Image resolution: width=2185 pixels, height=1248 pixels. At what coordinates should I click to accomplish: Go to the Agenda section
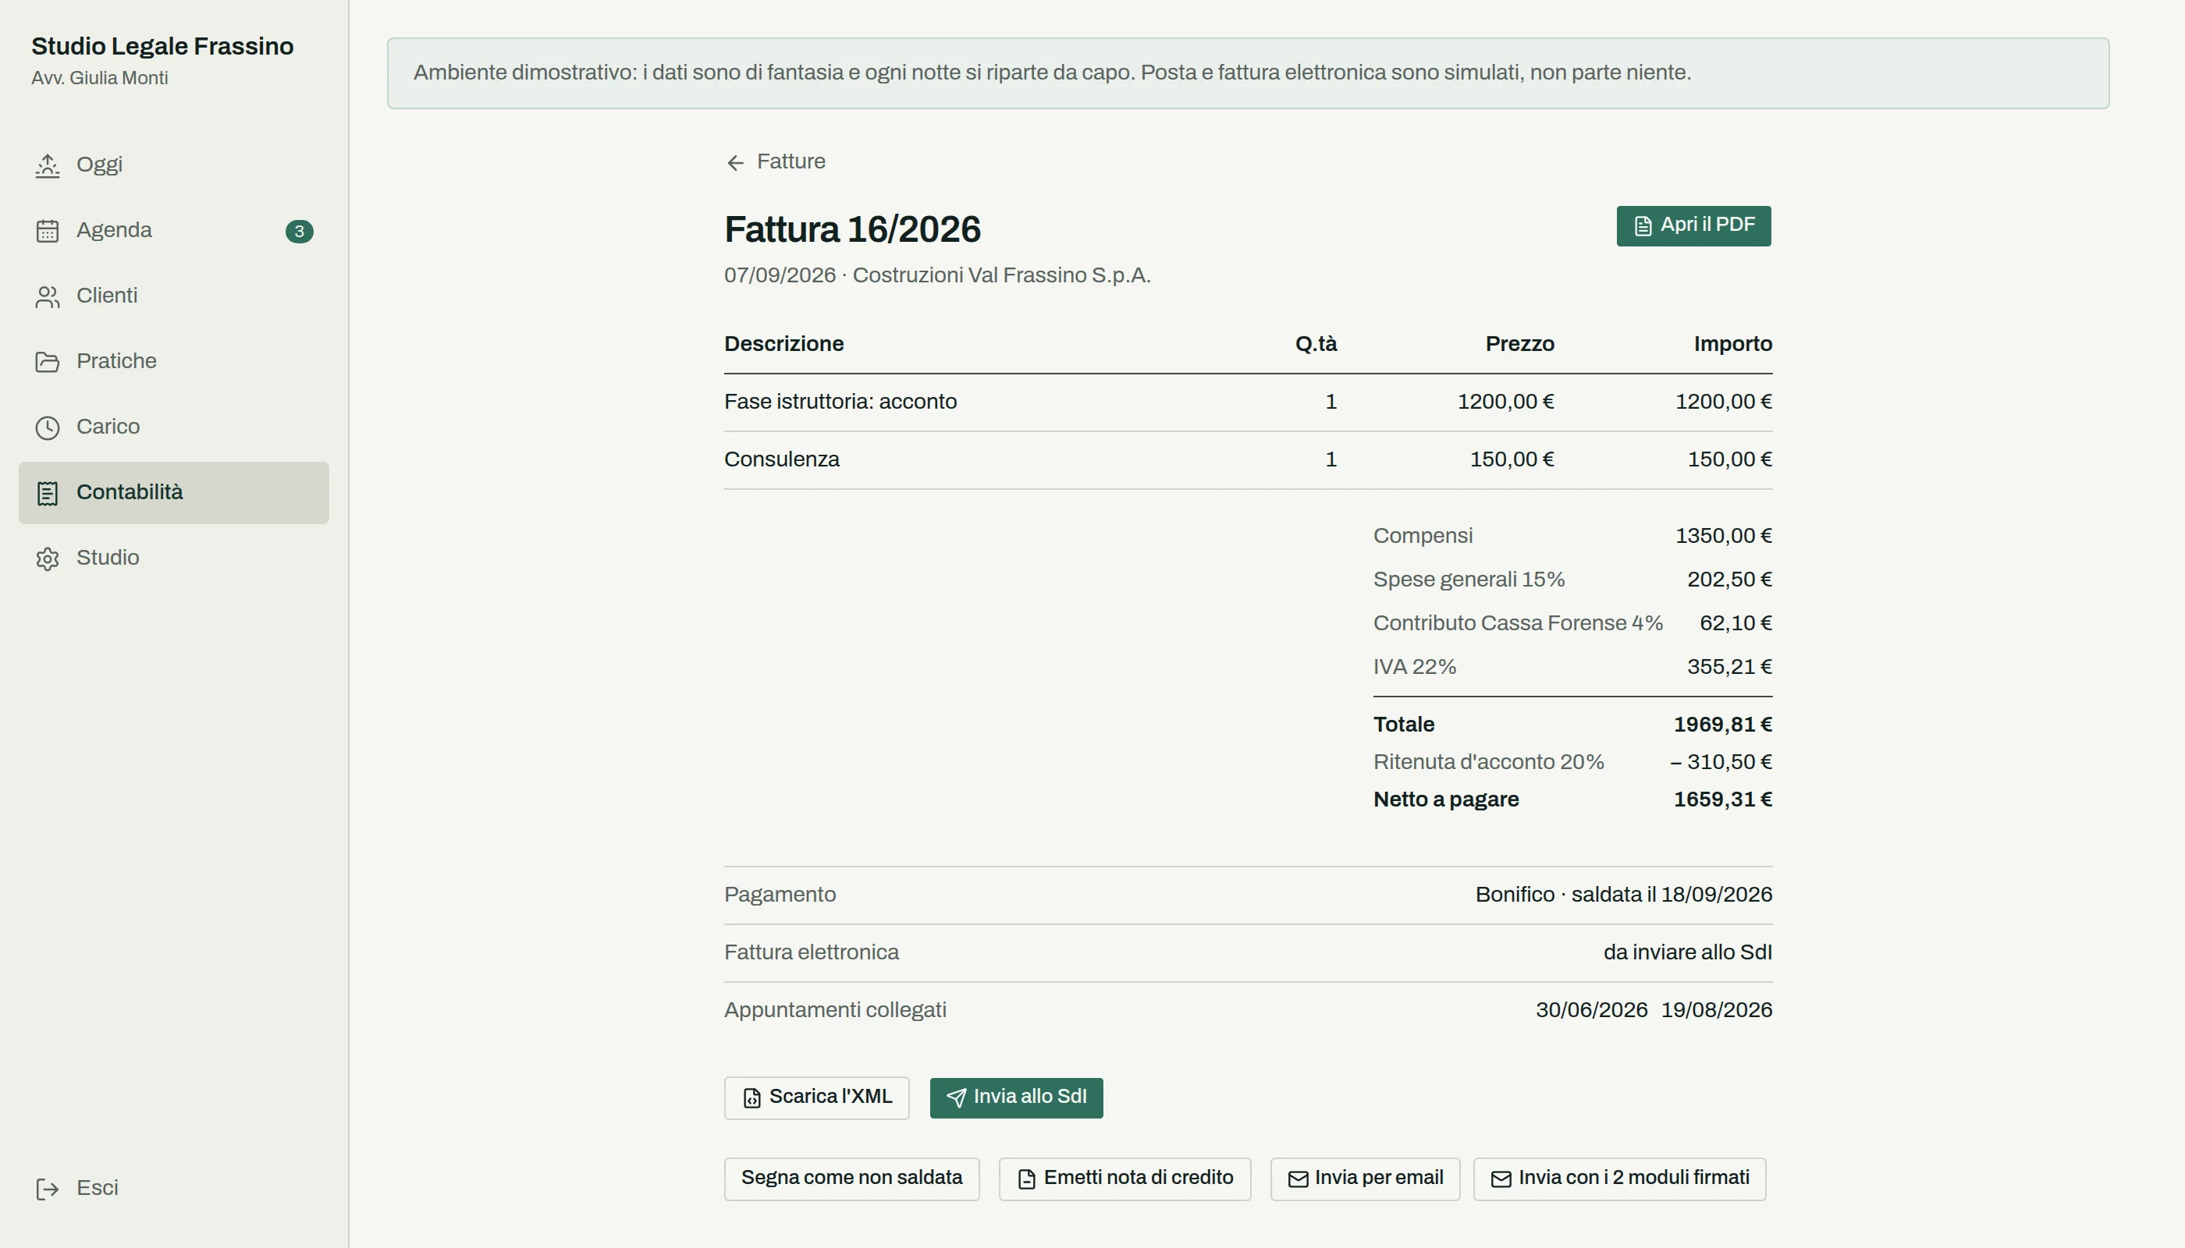click(x=173, y=231)
